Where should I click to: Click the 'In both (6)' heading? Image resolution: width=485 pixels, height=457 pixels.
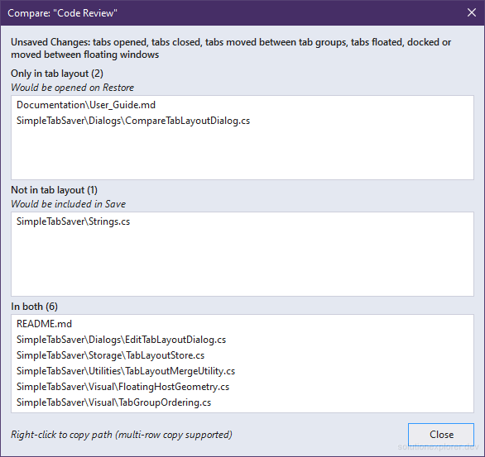pos(34,307)
